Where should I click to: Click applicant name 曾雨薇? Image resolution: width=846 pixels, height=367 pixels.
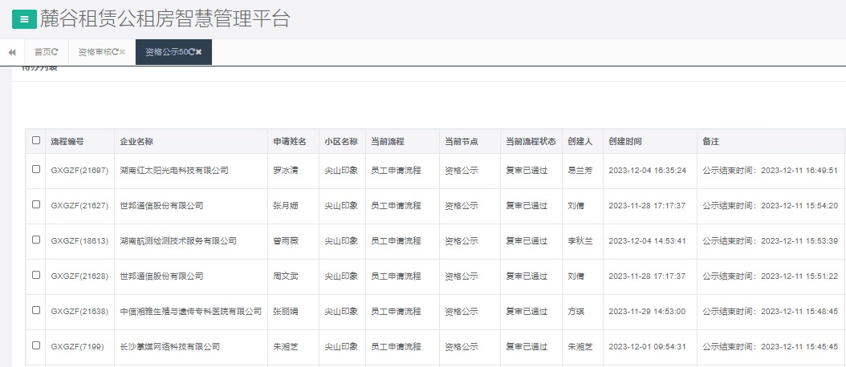(x=286, y=241)
